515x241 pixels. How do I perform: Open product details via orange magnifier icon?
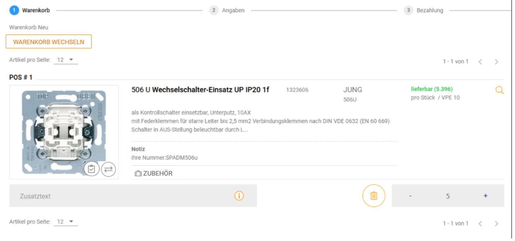point(500,90)
